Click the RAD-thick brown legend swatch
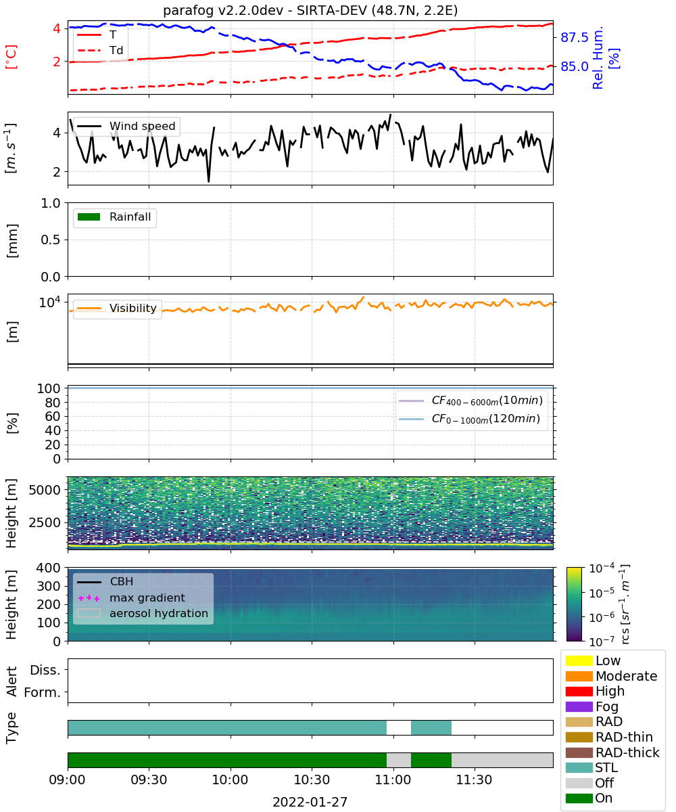 coord(579,752)
